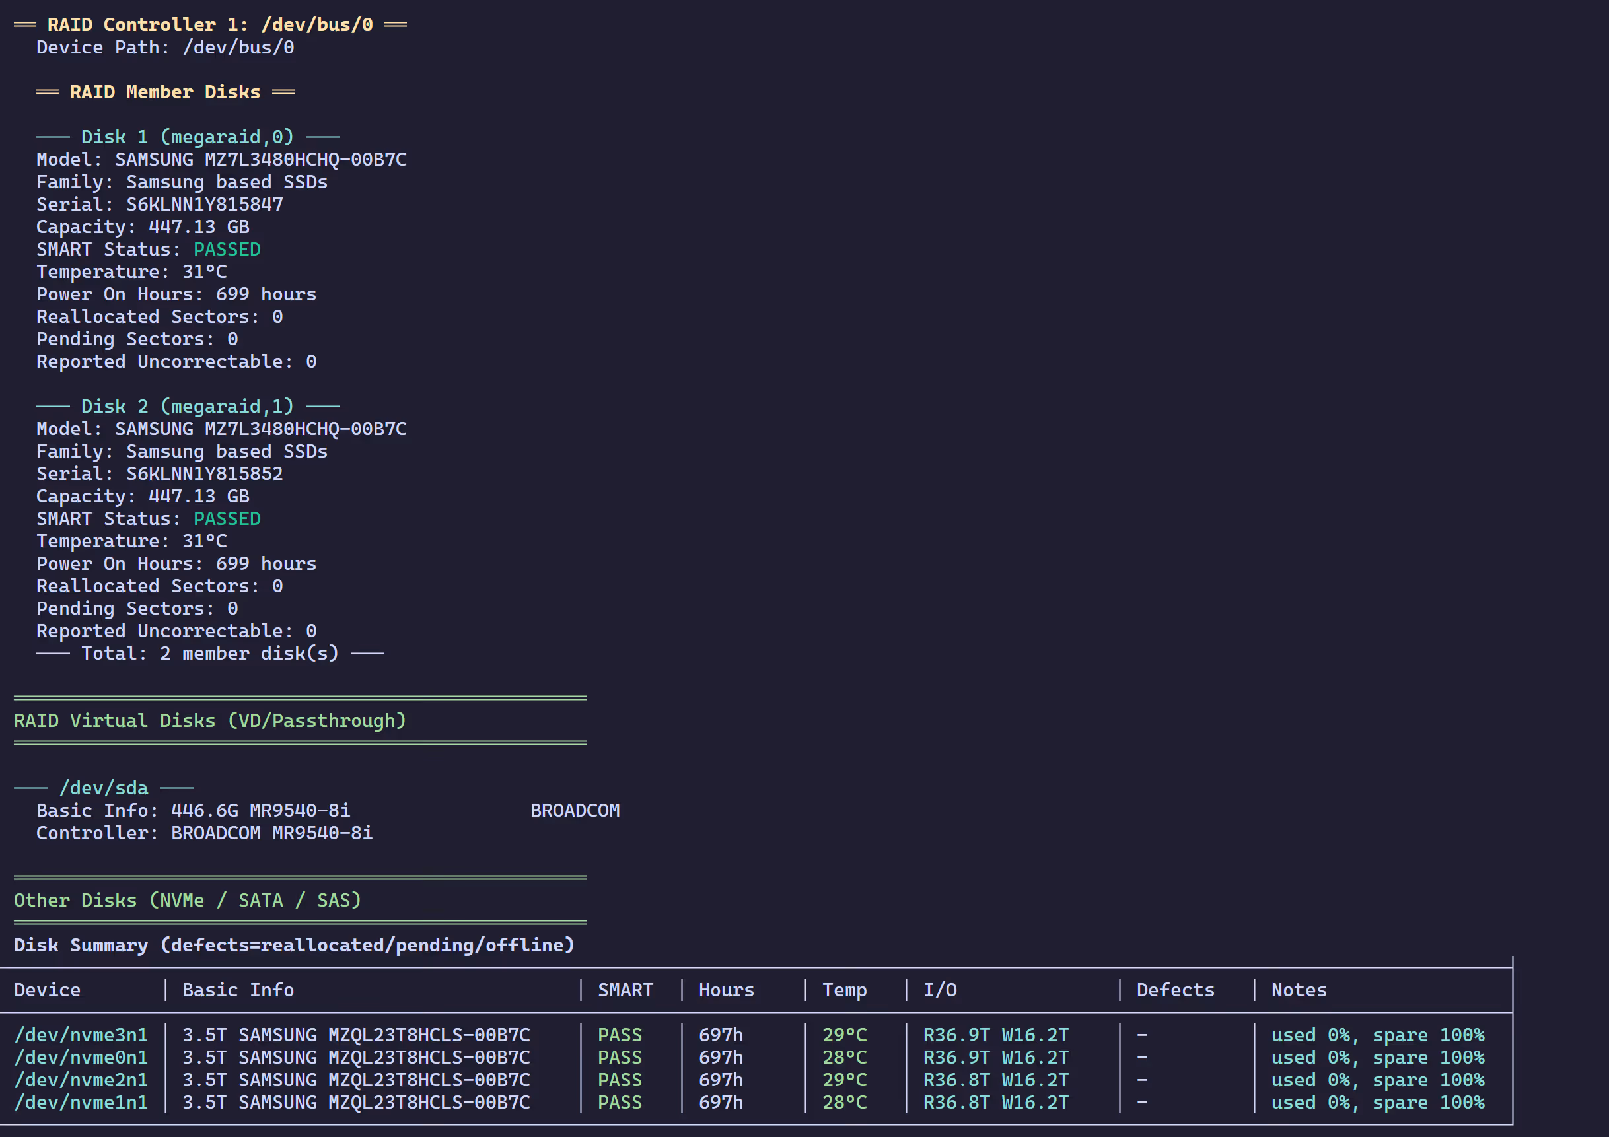Image resolution: width=1609 pixels, height=1137 pixels.
Task: Click the 697h hours cell for /dev/nvme2n1
Action: coord(721,1079)
